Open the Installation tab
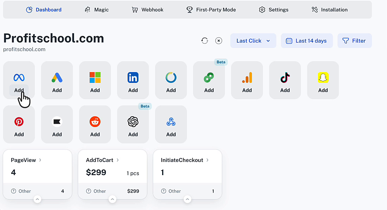The width and height of the screenshot is (387, 210). [330, 10]
